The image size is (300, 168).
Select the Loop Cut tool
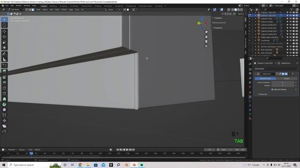[4, 88]
